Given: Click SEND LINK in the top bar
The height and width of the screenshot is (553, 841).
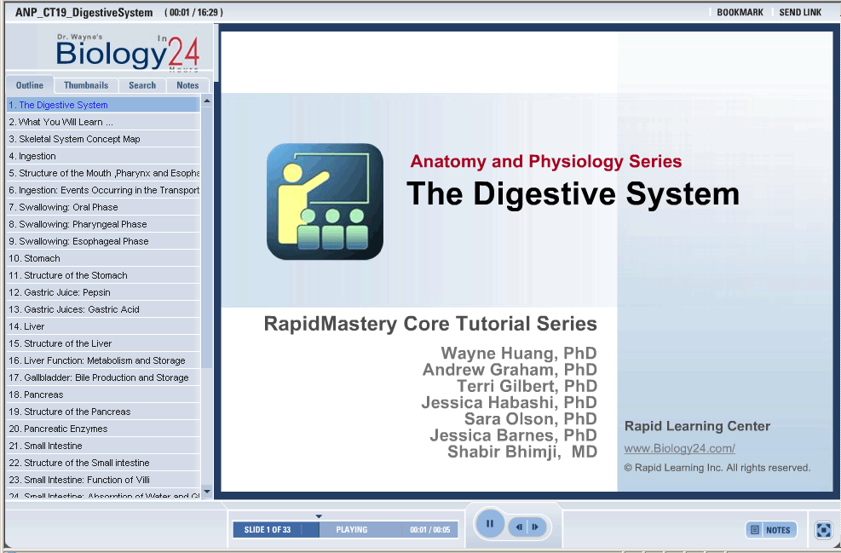Looking at the screenshot, I should pyautogui.click(x=800, y=13).
